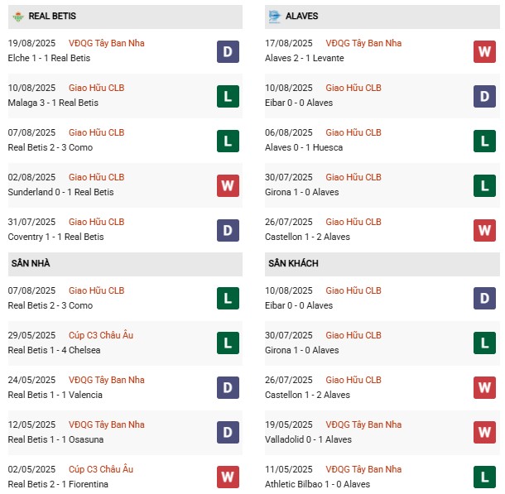
Task: Open Giao Hữu CLB link for Castellon match on 26/07
Action: (353, 222)
